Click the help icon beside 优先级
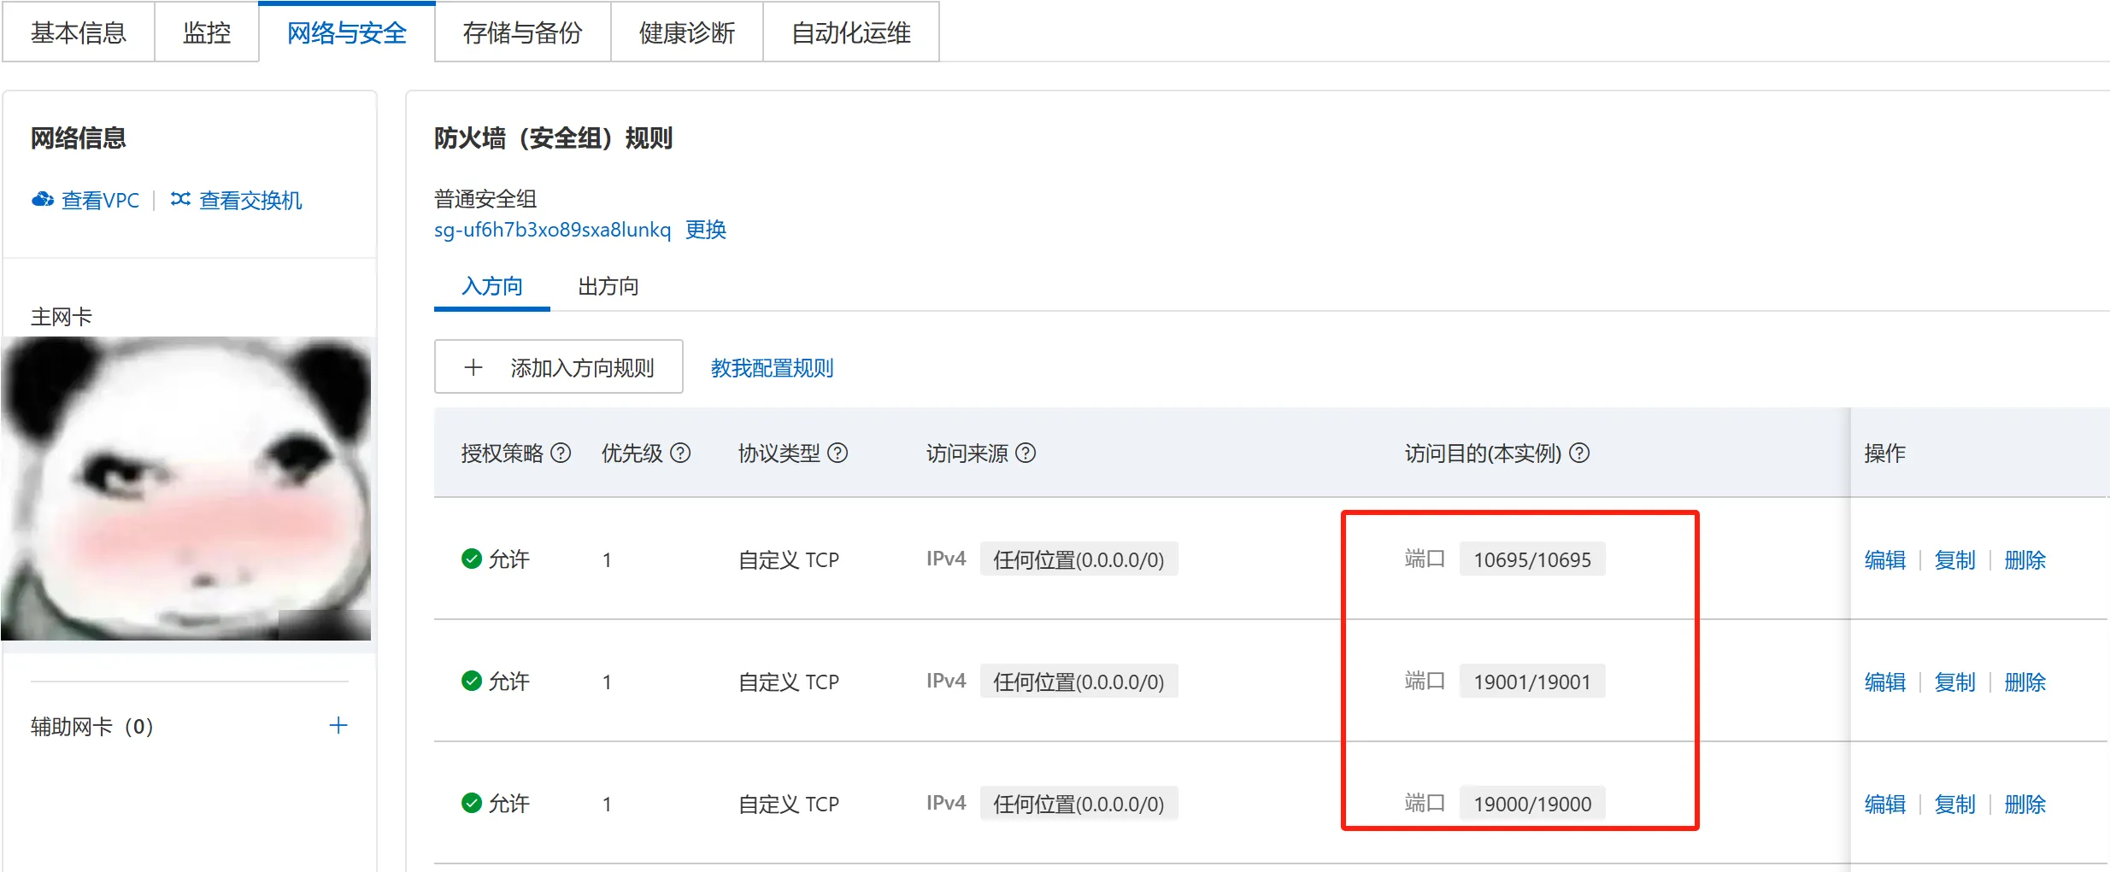Image resolution: width=2110 pixels, height=872 pixels. [680, 453]
